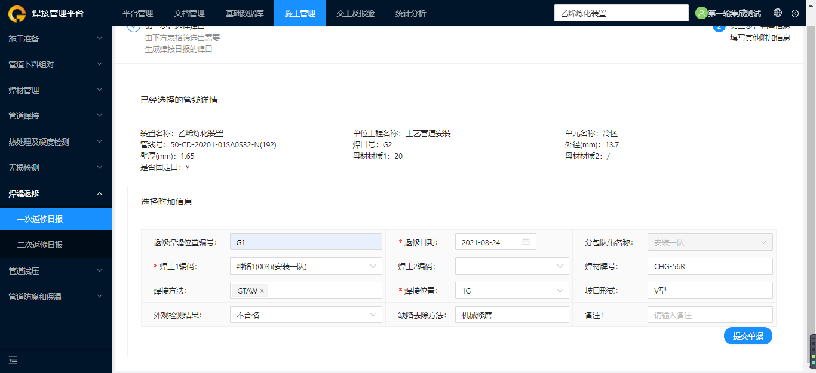
Task: Open the 焊接位置 dropdown showing 1G
Action: click(x=512, y=291)
